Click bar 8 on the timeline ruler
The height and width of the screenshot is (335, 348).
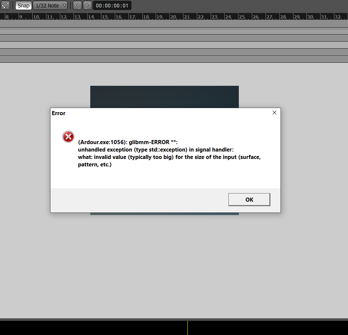[7, 17]
